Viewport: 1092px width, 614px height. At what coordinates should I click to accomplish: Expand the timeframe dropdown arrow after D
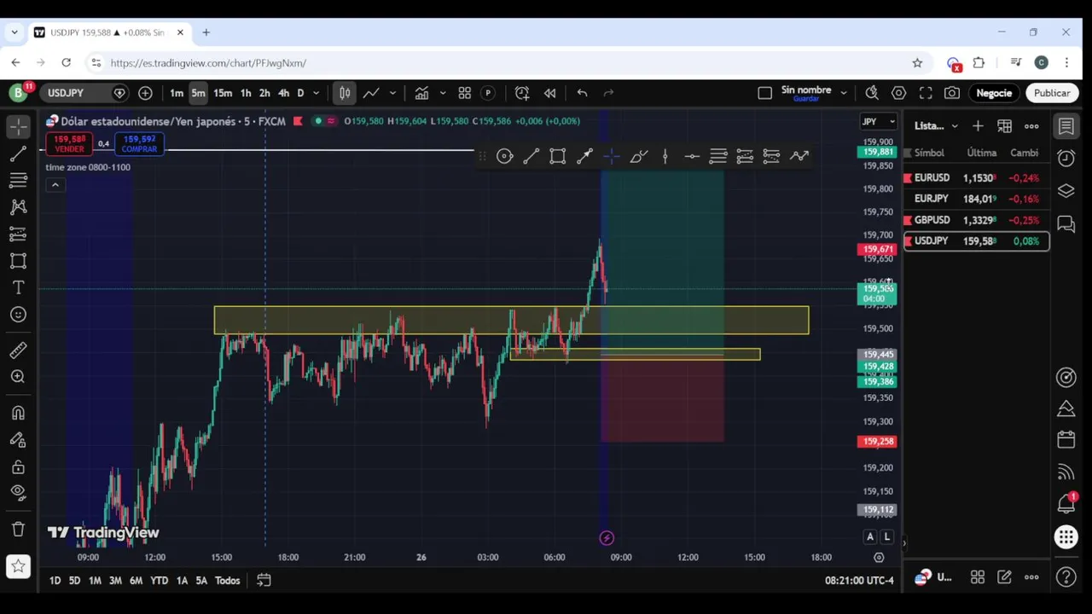(316, 93)
